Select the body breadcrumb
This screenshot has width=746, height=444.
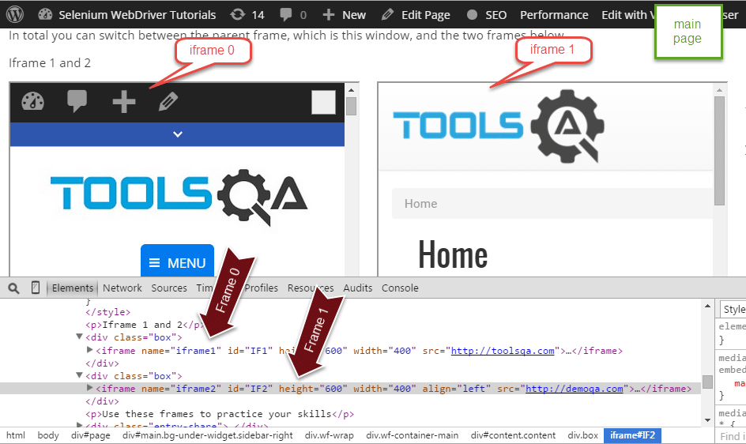tap(48, 435)
